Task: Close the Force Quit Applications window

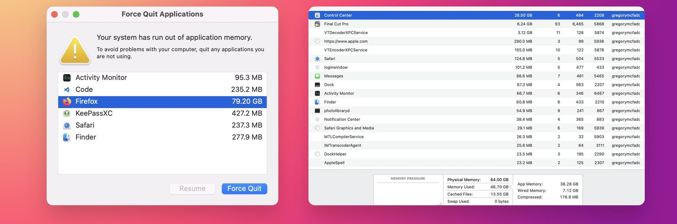Action: point(54,14)
